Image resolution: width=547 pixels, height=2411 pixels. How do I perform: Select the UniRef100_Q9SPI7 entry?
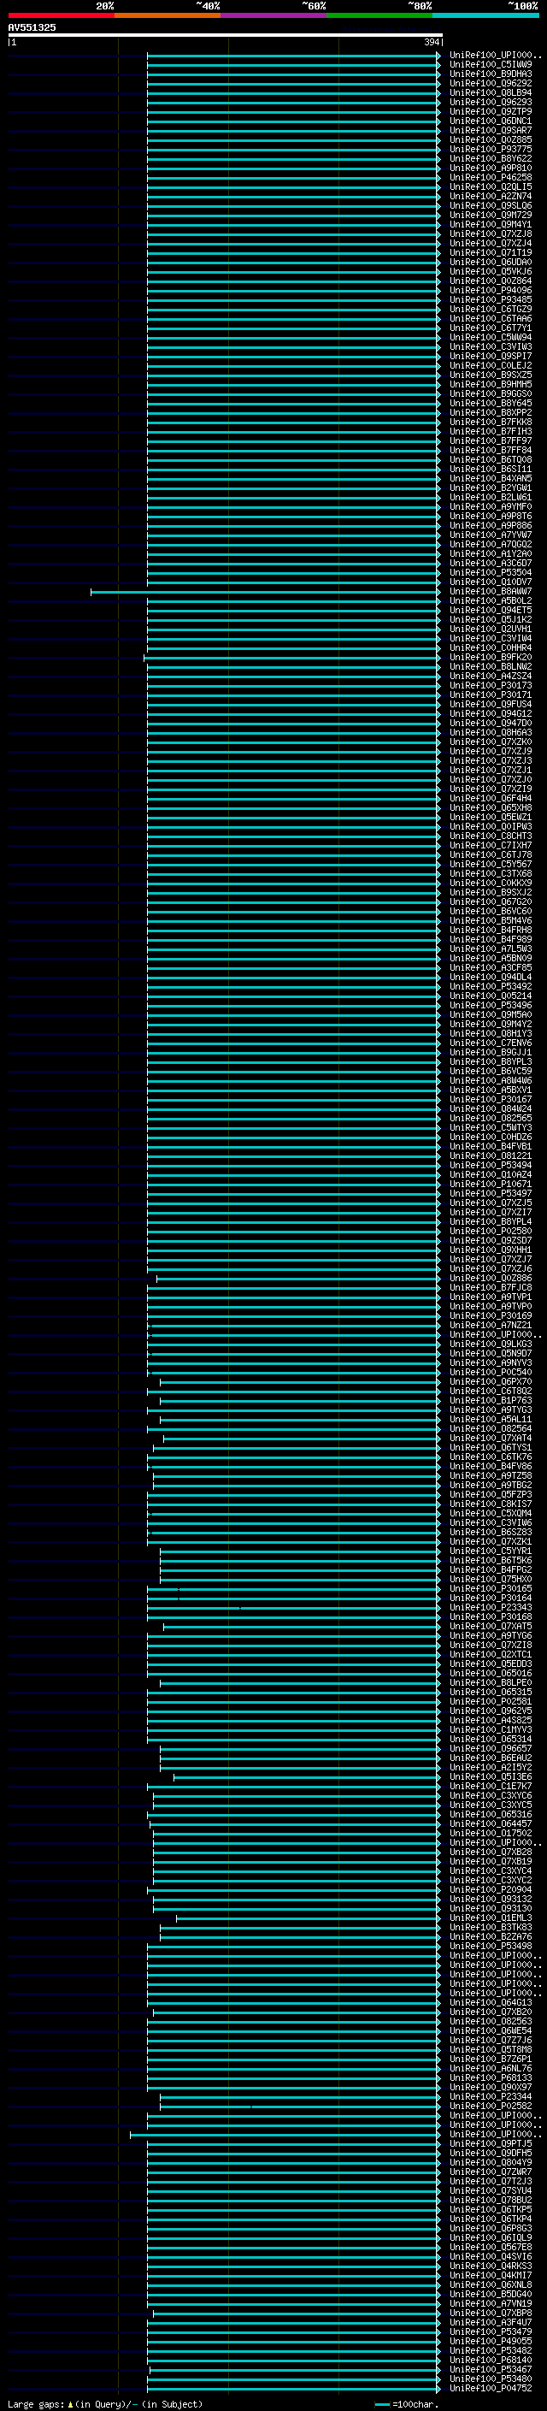(490, 356)
